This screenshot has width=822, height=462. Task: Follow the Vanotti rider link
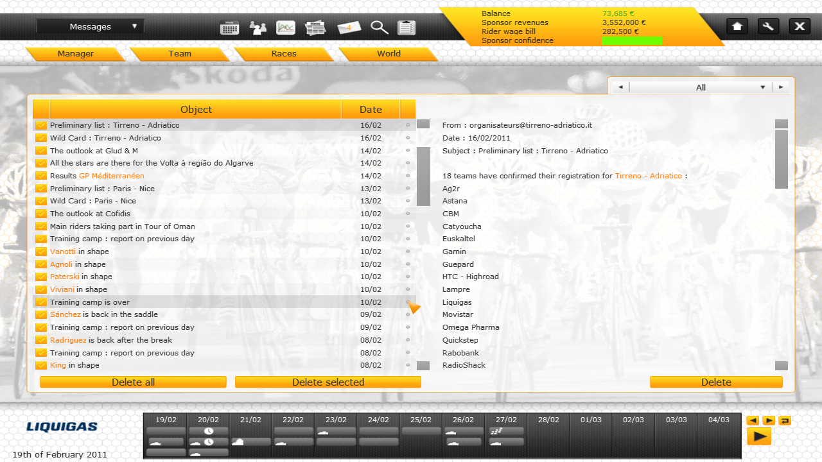pyautogui.click(x=63, y=252)
